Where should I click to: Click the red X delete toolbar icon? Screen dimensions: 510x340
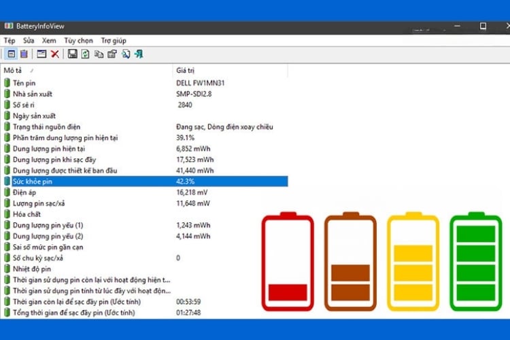tap(55, 54)
